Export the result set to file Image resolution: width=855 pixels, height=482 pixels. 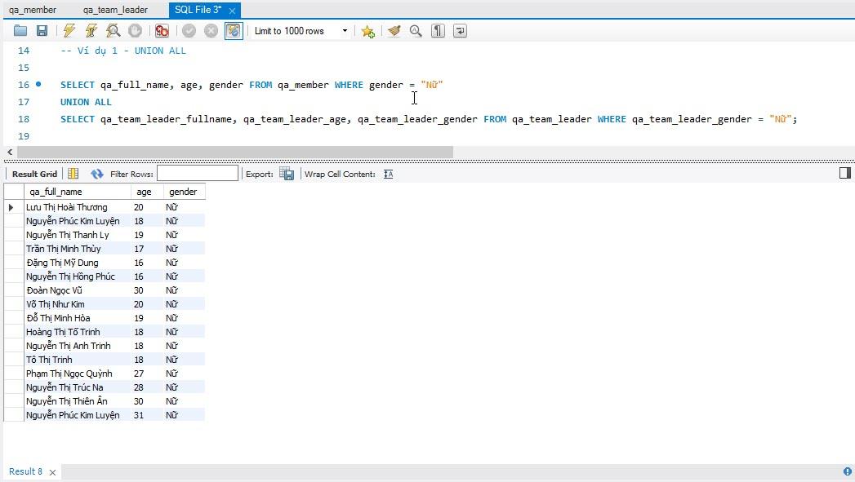[287, 174]
